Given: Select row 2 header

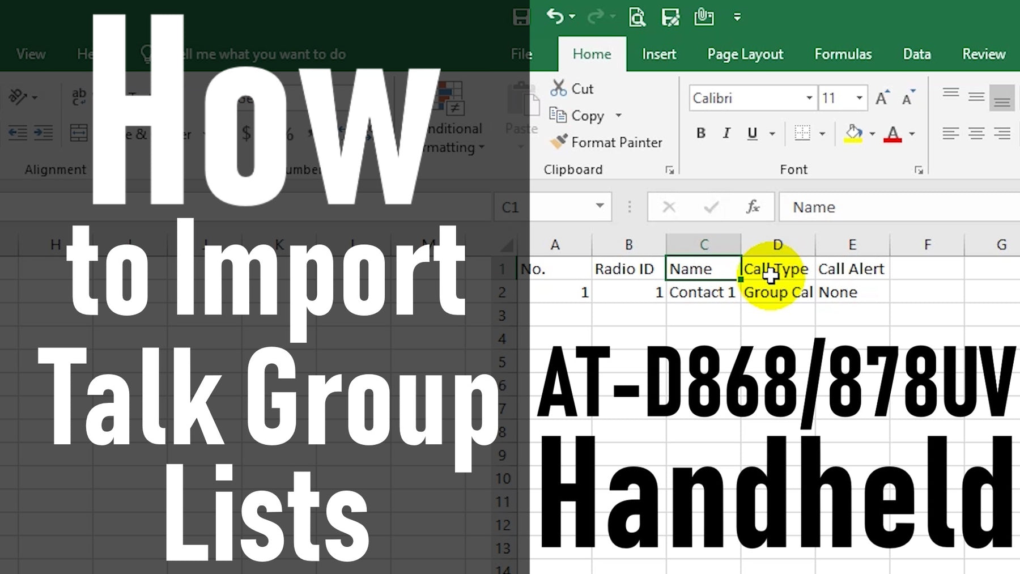Looking at the screenshot, I should [502, 292].
